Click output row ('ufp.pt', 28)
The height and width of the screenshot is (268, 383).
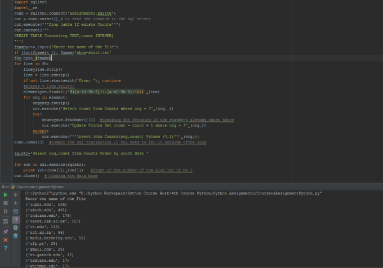click(x=42, y=244)
